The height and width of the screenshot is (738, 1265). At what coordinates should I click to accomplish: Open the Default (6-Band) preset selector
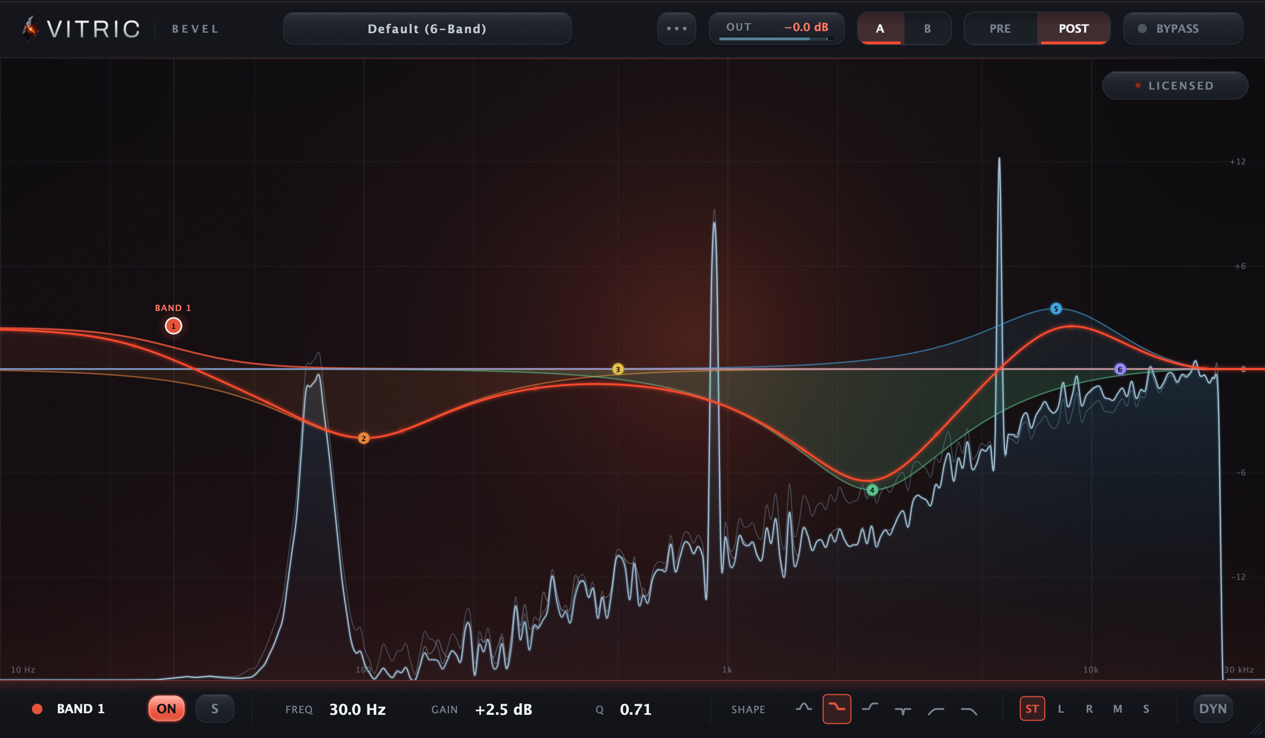pyautogui.click(x=427, y=28)
